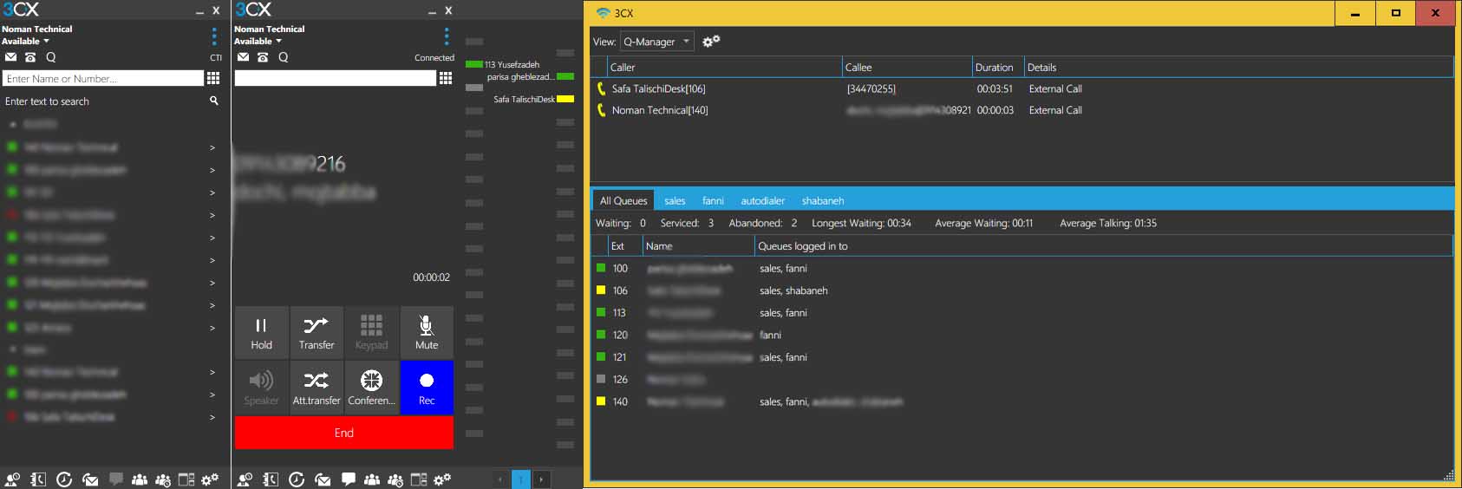
Task: Click 113 Yusefzadeh BLF entry
Action: (x=503, y=64)
